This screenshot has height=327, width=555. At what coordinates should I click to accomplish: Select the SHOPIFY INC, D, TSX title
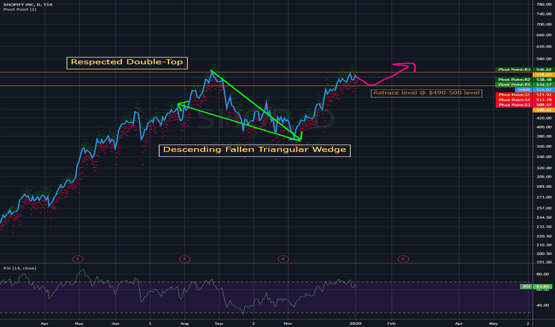[x=28, y=4]
